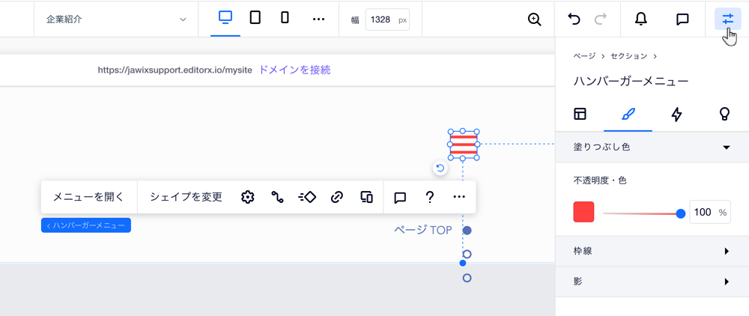Open the red fill color swatch
The width and height of the screenshot is (749, 316).
[x=583, y=212]
